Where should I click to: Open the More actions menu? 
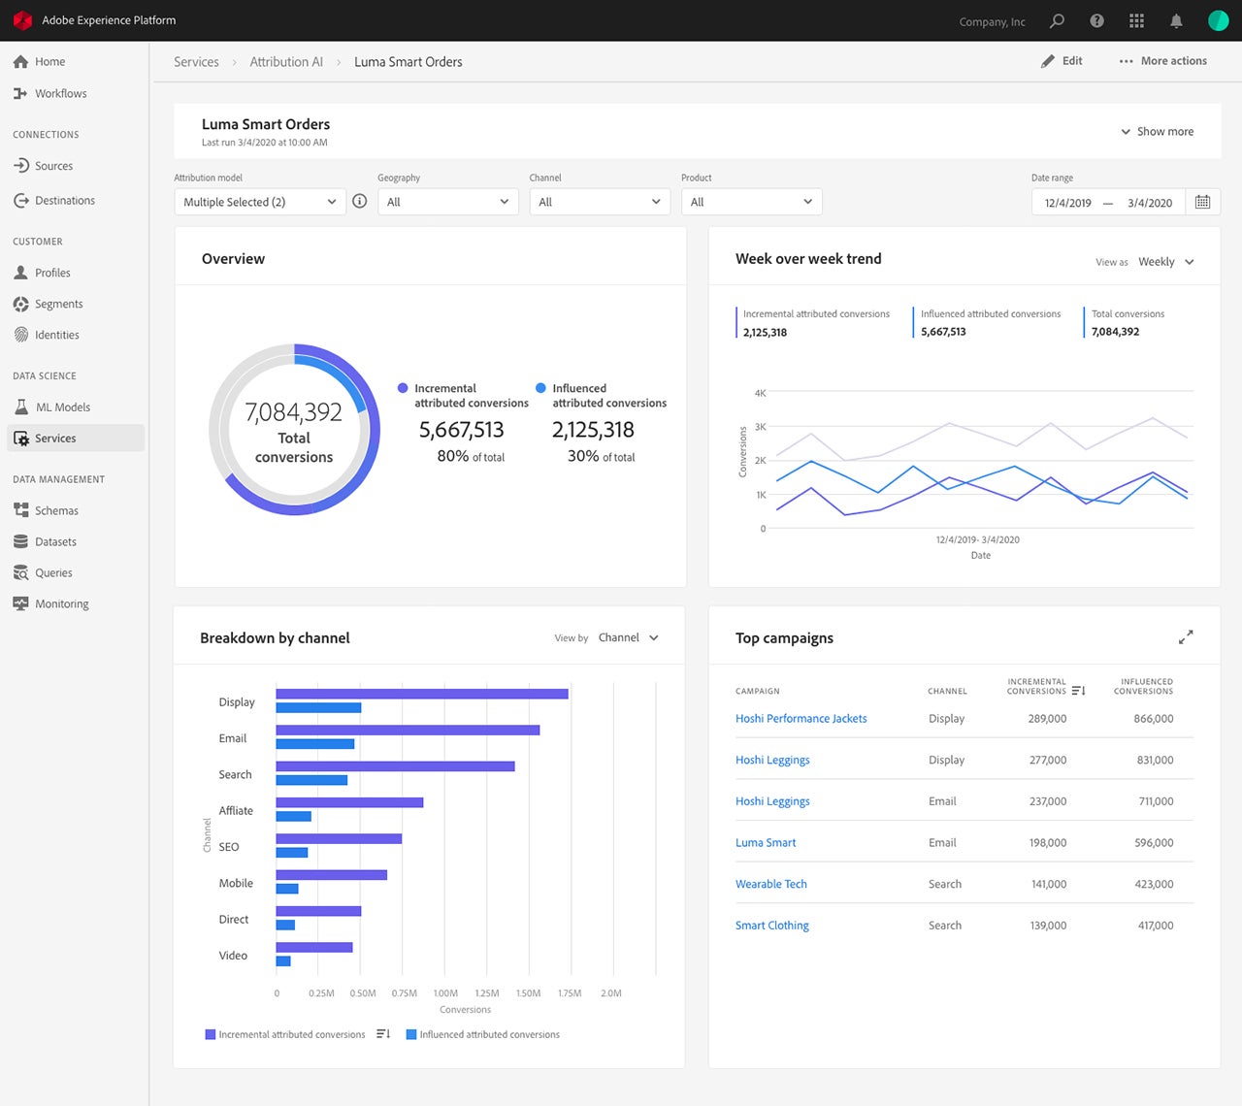(1162, 60)
